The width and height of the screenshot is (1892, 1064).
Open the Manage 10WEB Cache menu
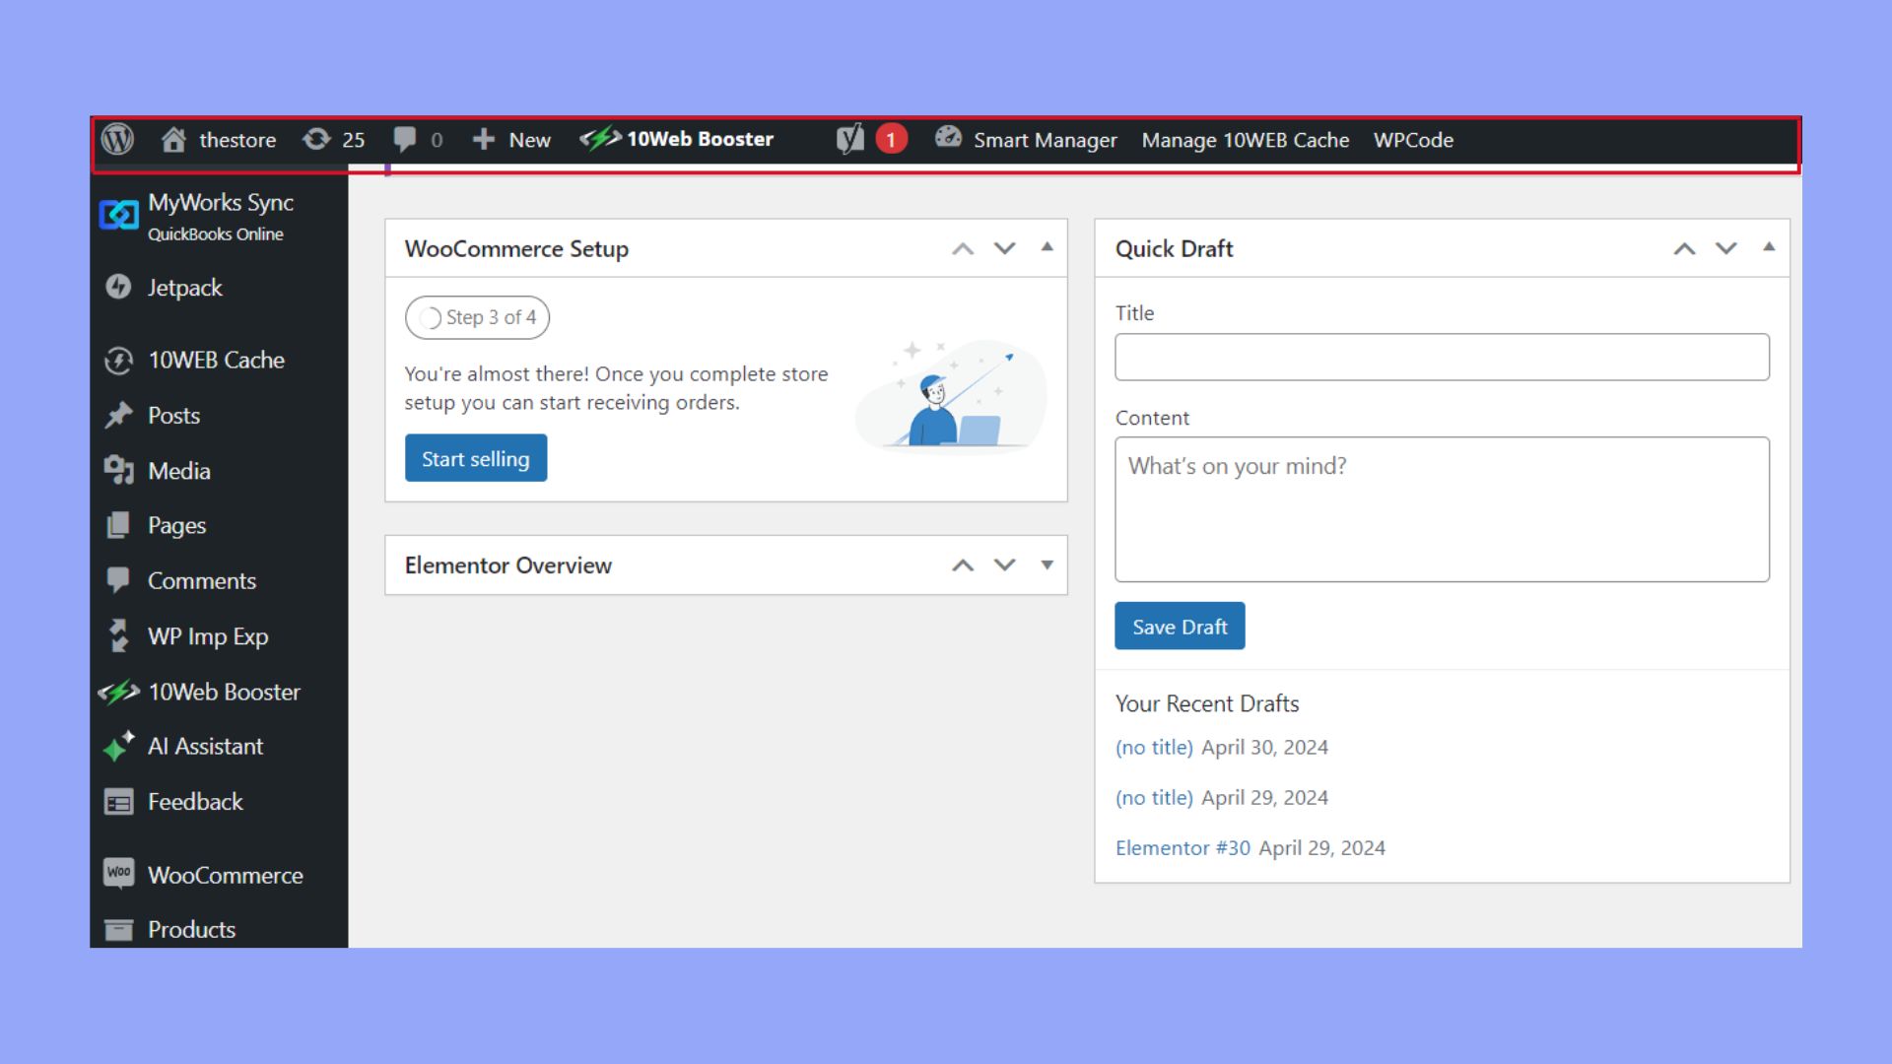pos(1245,140)
